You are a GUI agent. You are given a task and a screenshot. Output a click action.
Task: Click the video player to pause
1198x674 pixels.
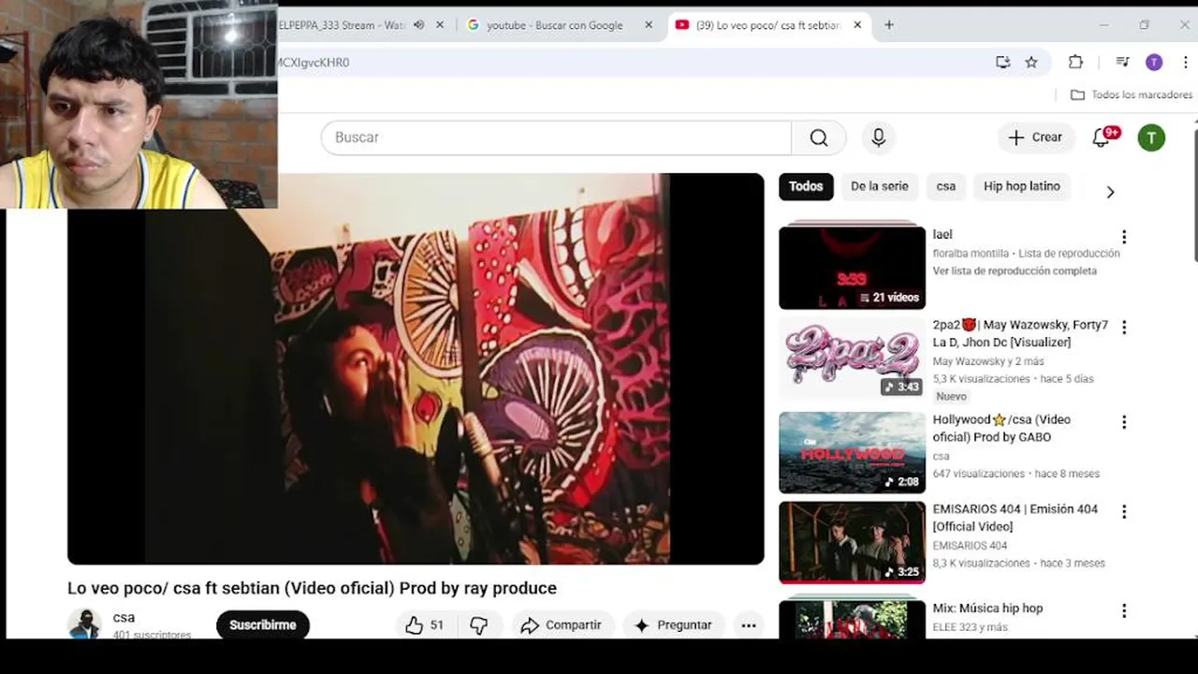pos(416,369)
